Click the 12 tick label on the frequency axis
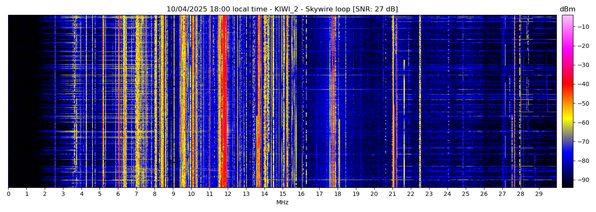 click(x=228, y=194)
